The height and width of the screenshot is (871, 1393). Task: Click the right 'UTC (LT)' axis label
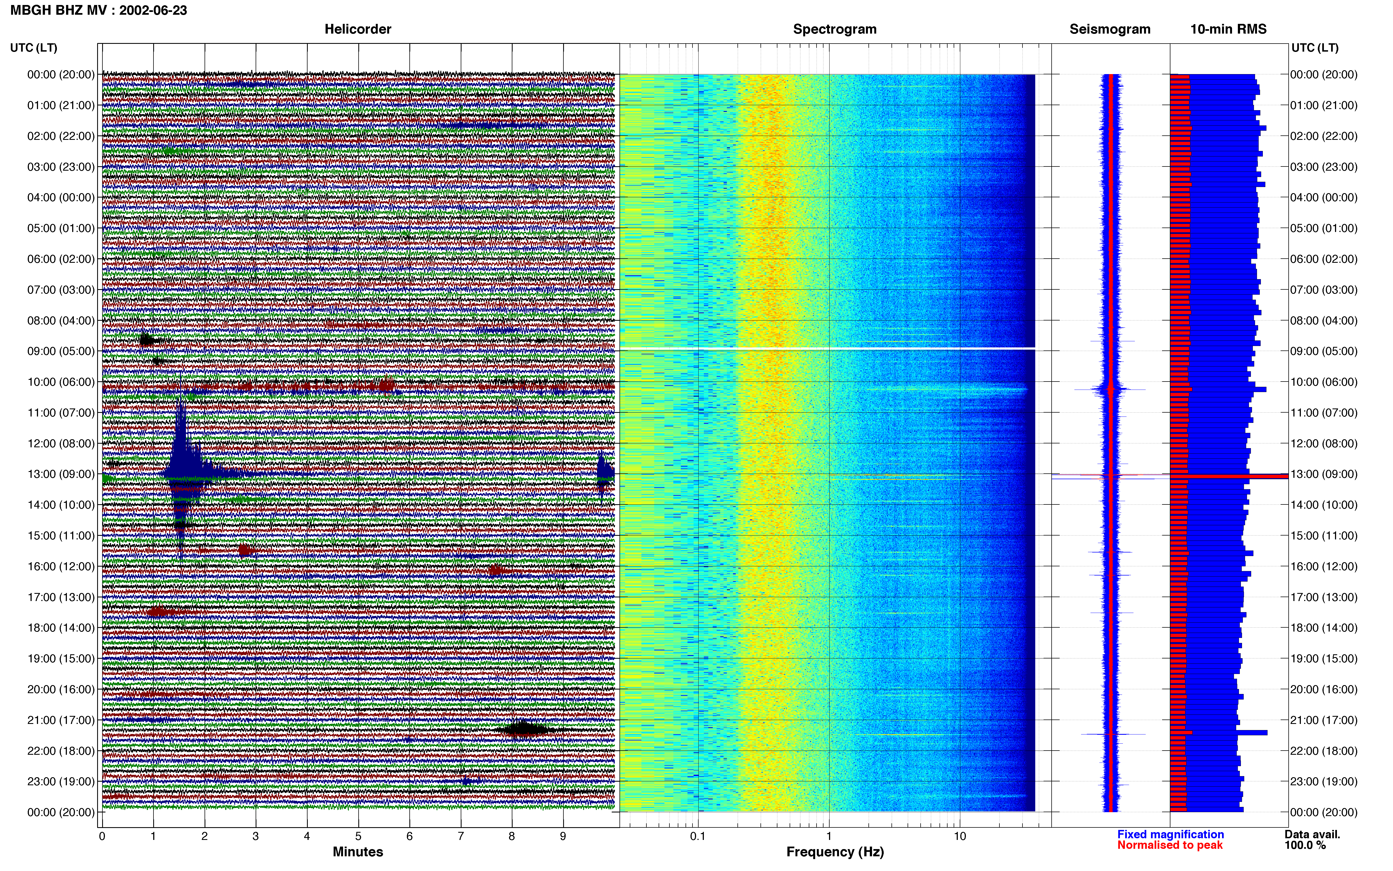[1315, 48]
